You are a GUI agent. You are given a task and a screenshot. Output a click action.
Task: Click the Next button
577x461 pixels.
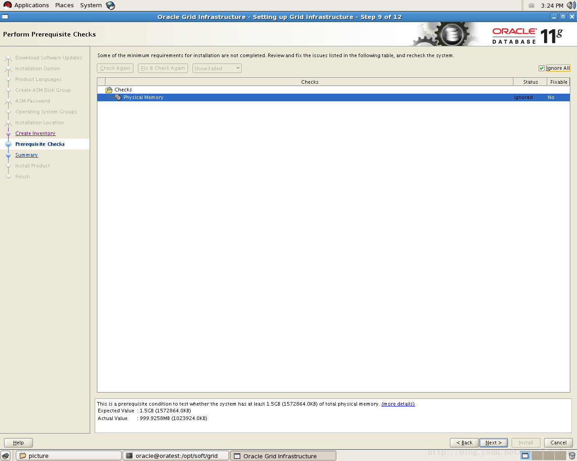pos(494,443)
